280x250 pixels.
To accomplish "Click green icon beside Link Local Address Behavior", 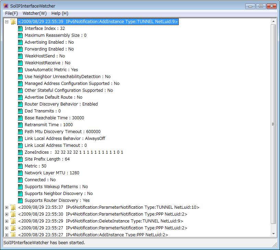I will [20, 139].
